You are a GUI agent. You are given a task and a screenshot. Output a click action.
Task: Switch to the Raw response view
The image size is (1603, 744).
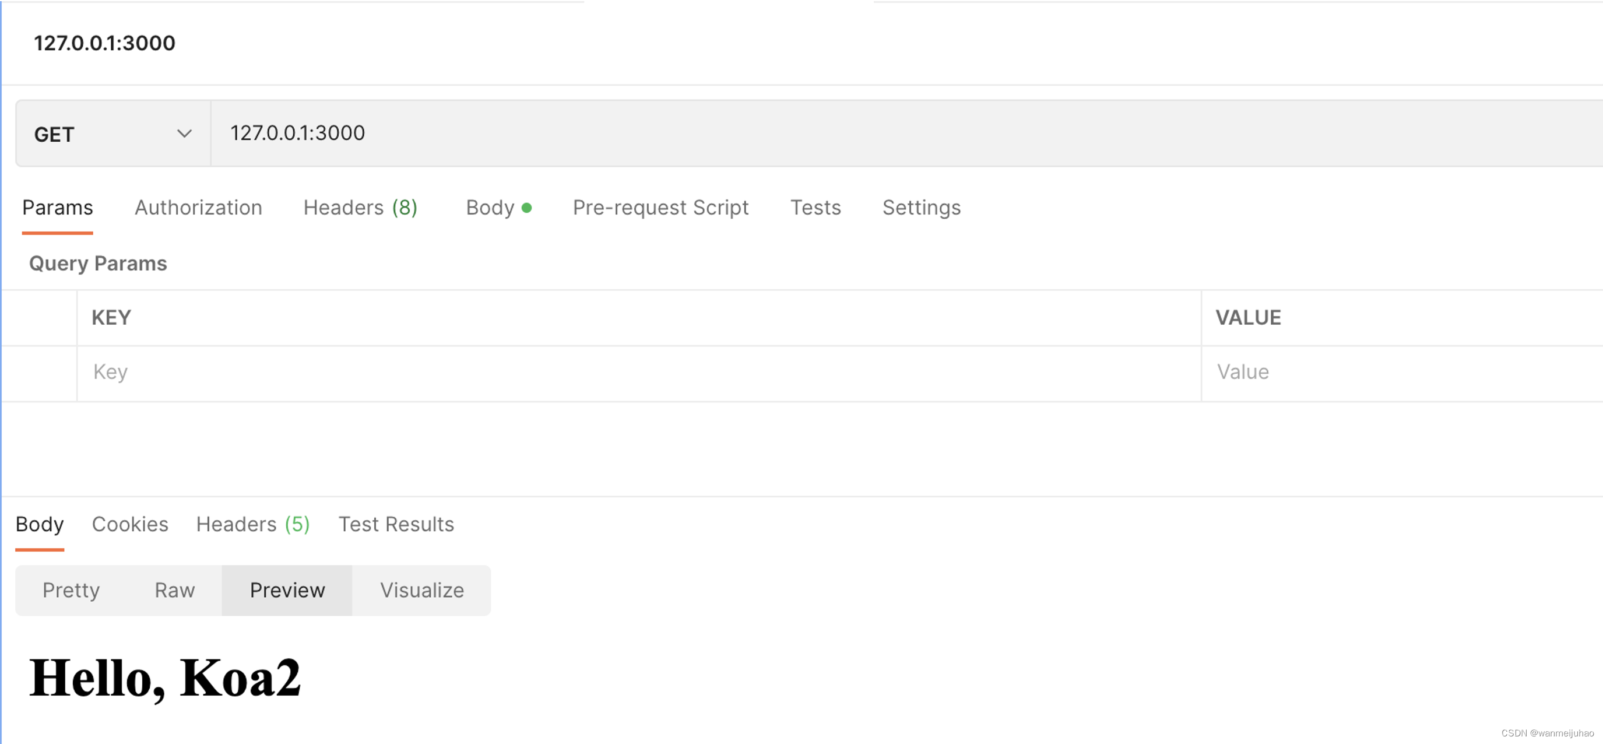pos(175,589)
